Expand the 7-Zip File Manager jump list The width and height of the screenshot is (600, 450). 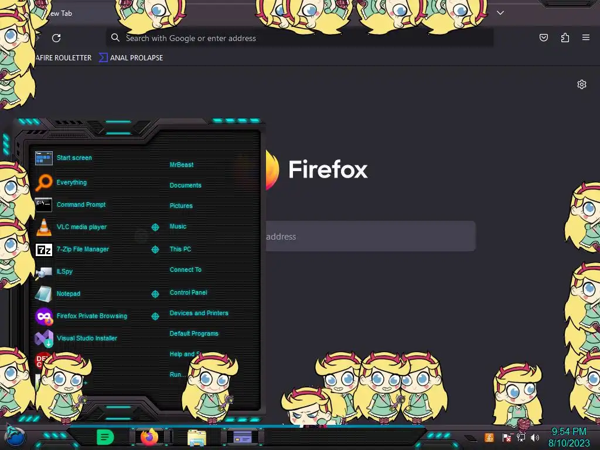[x=155, y=250]
